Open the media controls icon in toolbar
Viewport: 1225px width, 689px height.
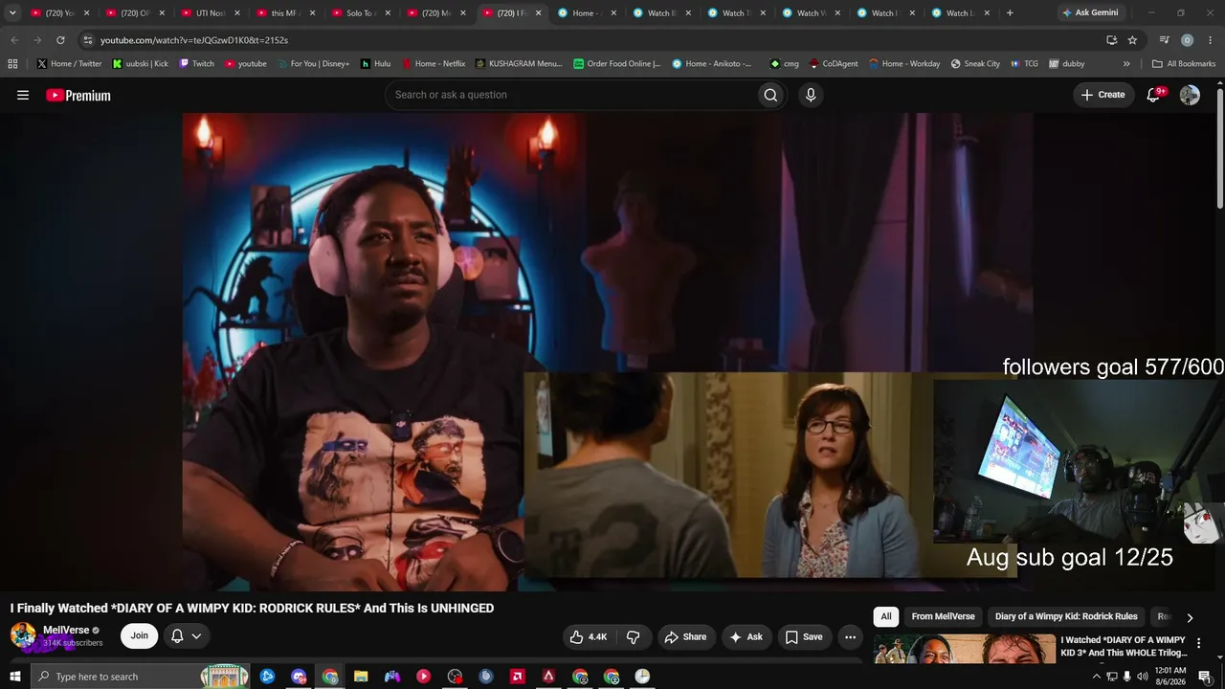click(1165, 40)
